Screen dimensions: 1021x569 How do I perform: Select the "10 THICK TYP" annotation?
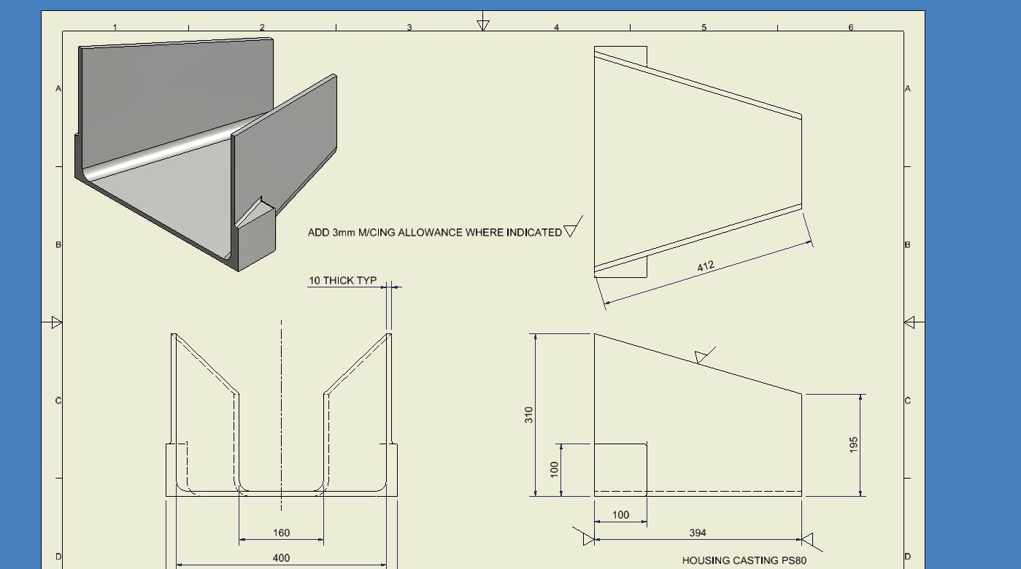[342, 280]
